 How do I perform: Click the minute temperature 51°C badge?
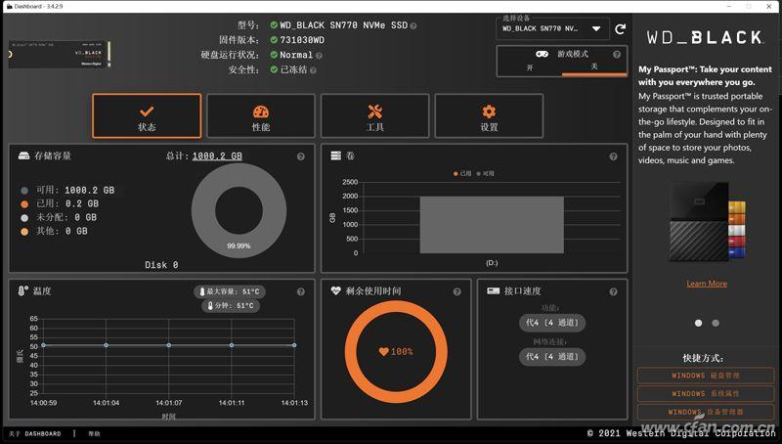[x=231, y=305]
